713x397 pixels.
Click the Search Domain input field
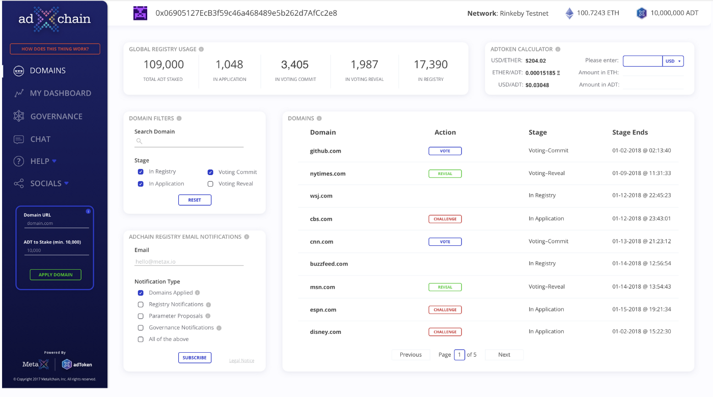pos(189,141)
